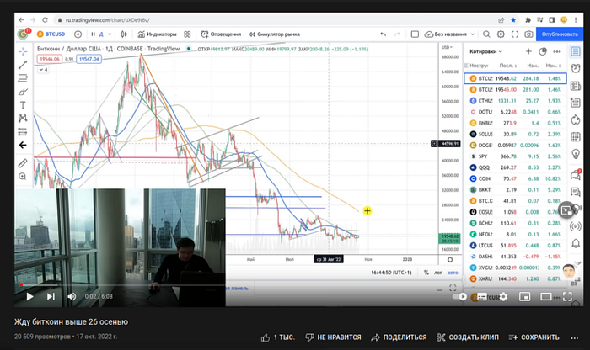Select ETHUSD row in watchlist

516,101
